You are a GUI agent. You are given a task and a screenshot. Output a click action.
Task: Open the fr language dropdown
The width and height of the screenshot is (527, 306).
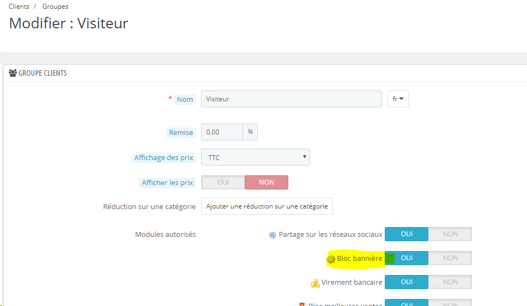pyautogui.click(x=398, y=99)
